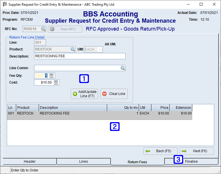221x174 pixels.
Task: Open the Line Comm search icon
Action: click(123, 68)
